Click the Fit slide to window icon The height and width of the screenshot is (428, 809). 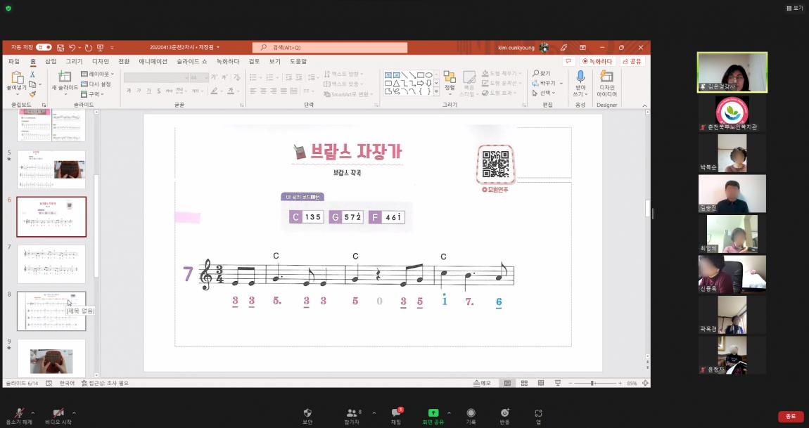[645, 383]
